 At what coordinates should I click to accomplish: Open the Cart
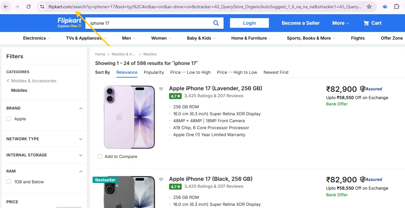click(x=372, y=23)
